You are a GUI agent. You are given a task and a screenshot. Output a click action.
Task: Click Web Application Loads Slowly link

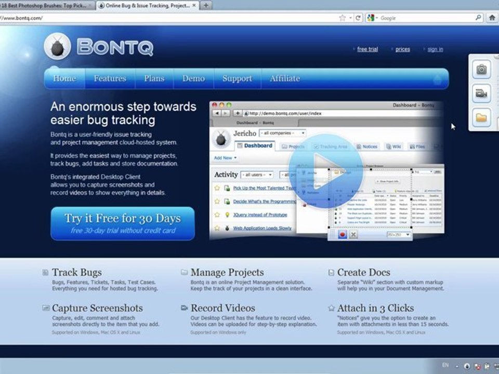262,228
